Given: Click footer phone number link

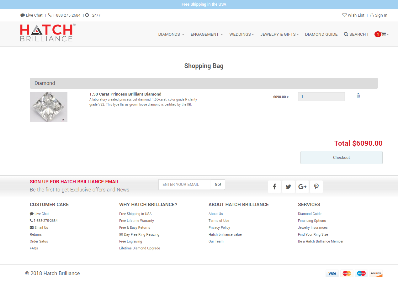Looking at the screenshot, I should (44, 221).
